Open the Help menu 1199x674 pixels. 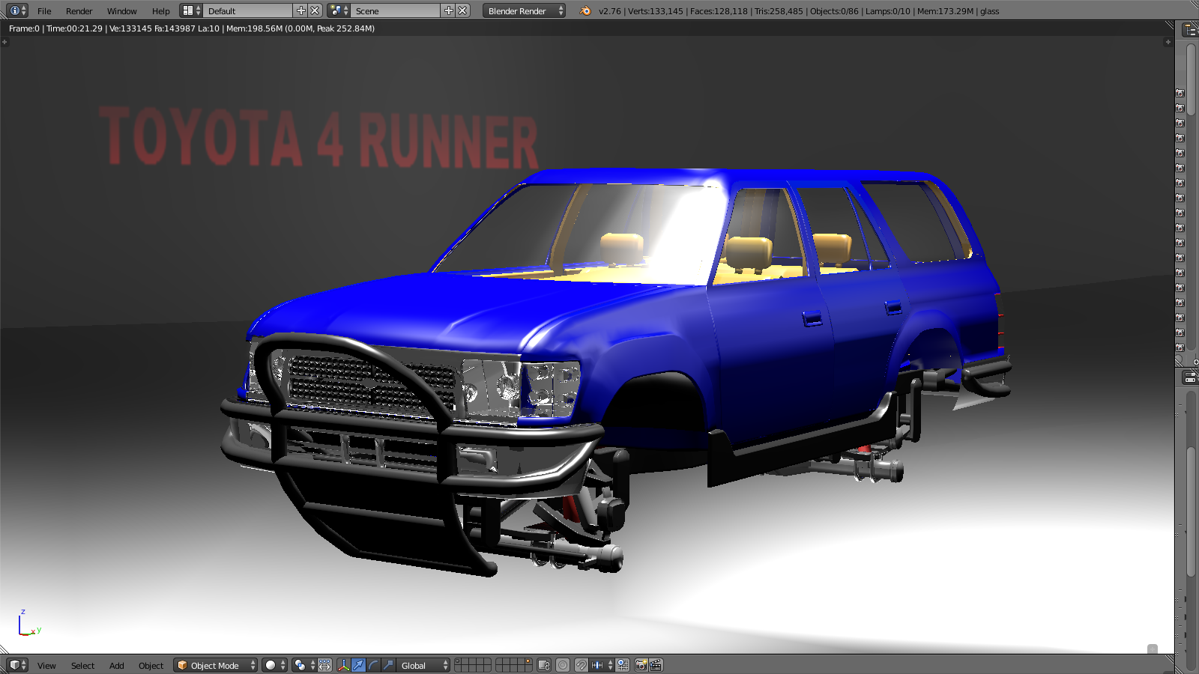point(160,11)
